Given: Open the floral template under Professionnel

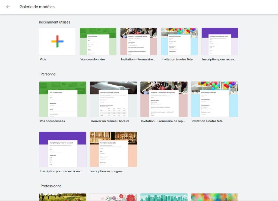Looking at the screenshot, I should click(113, 197).
